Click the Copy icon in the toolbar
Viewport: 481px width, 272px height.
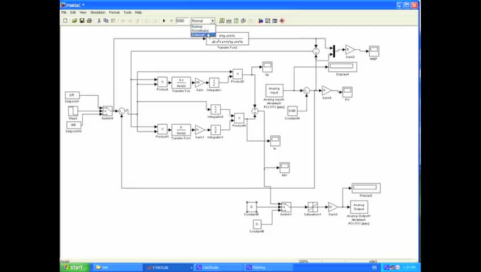tap(106, 20)
